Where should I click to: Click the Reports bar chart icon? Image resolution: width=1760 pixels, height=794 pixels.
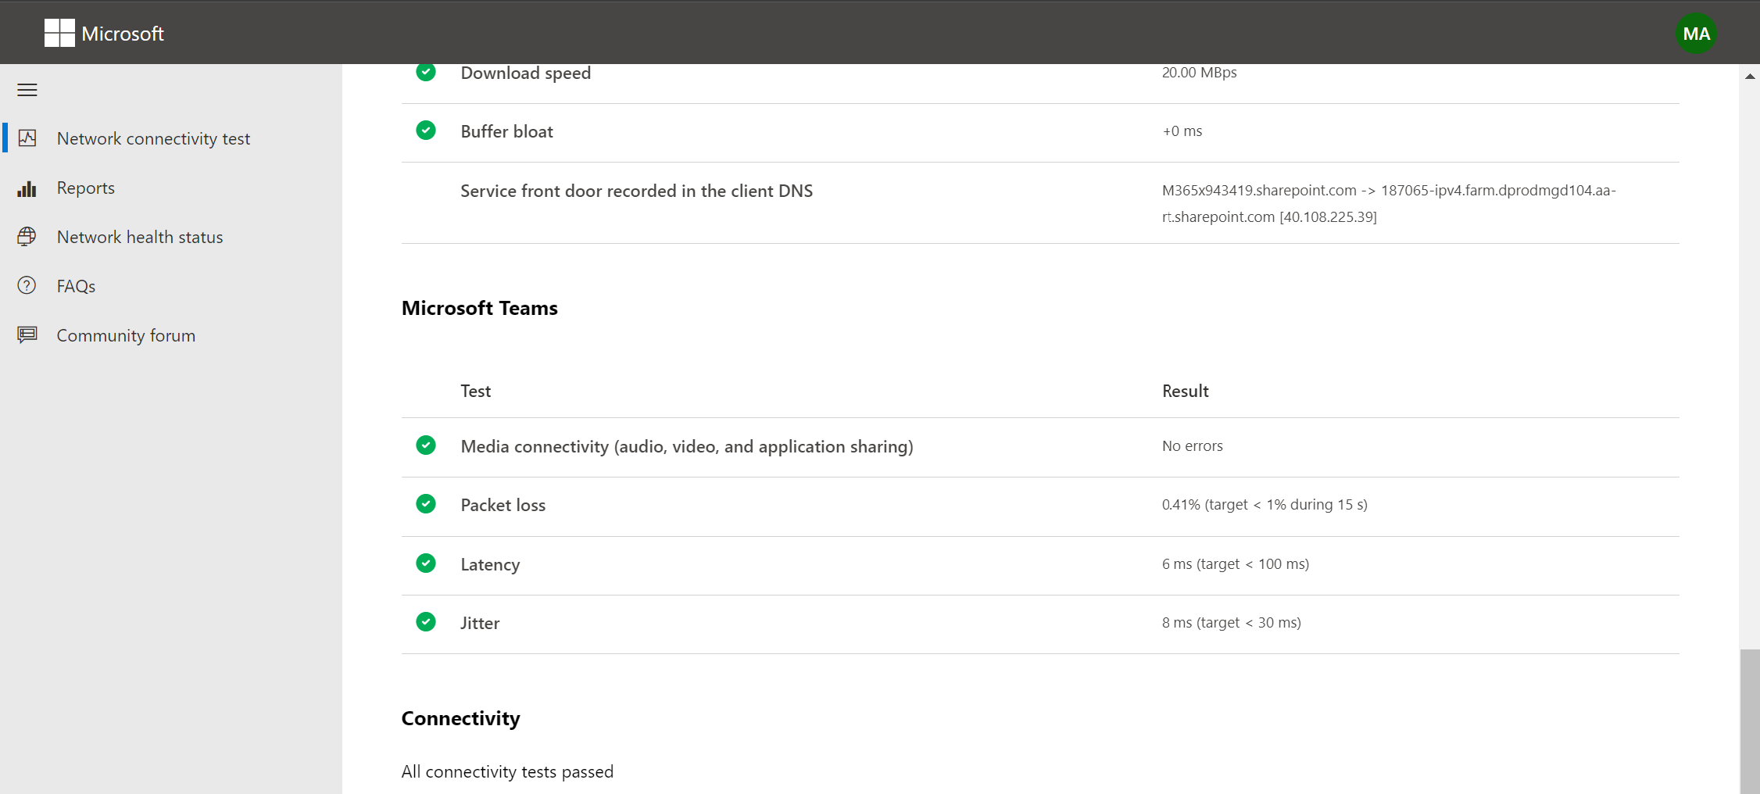click(27, 188)
